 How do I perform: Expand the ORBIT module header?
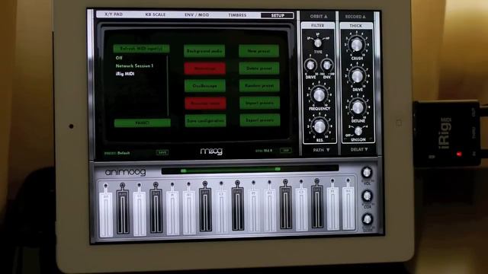click(x=319, y=17)
